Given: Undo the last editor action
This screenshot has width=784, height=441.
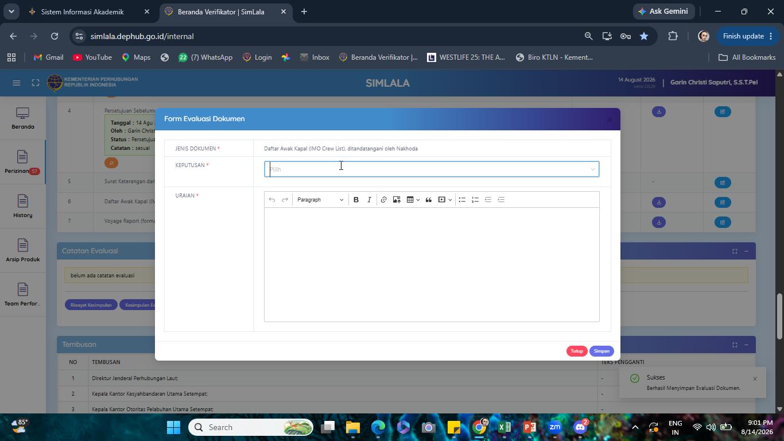Looking at the screenshot, I should [x=272, y=200].
